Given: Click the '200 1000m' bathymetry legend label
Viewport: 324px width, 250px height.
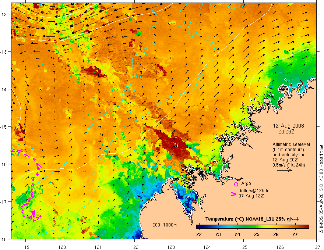Looking at the screenshot, I should coord(165,225).
